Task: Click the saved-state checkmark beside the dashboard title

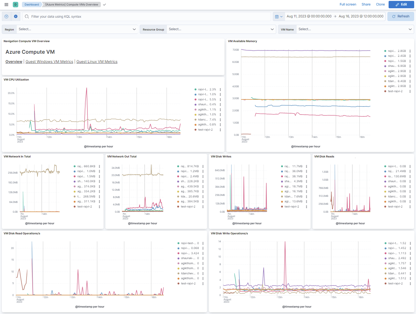Action: 104,5
